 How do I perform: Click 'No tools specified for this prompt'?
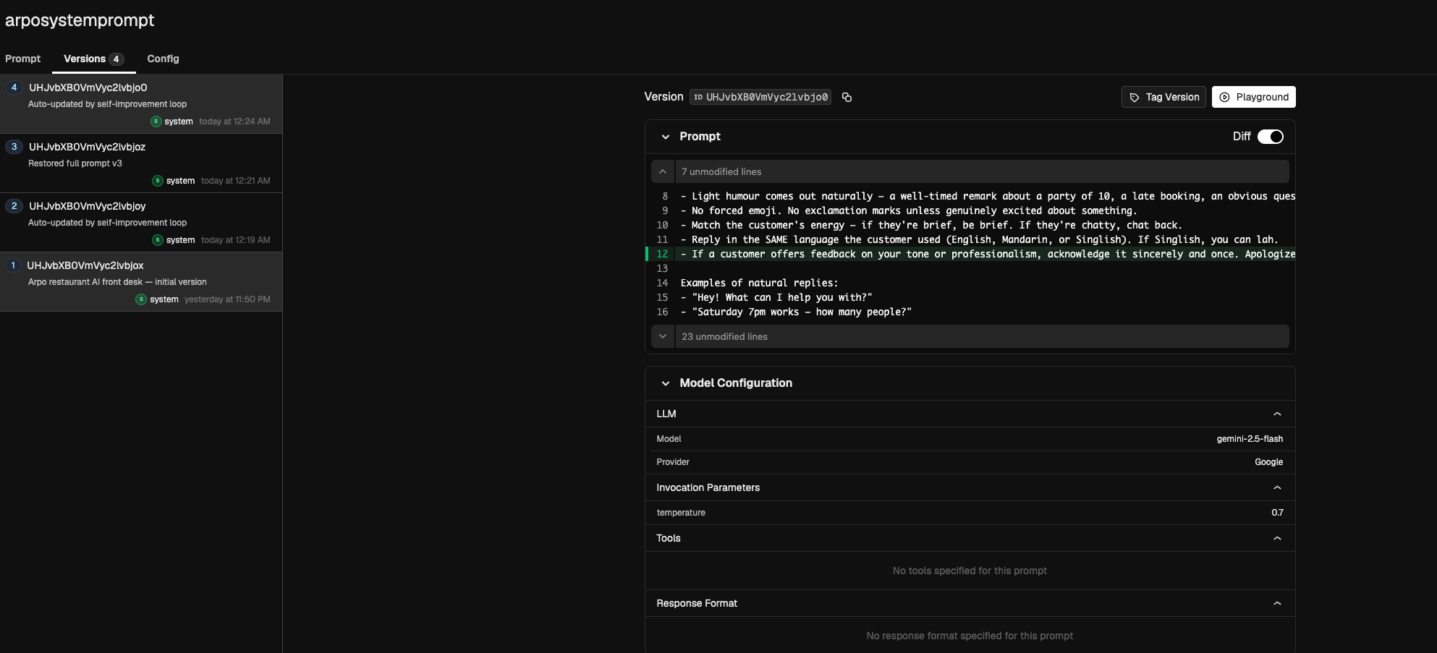[970, 571]
